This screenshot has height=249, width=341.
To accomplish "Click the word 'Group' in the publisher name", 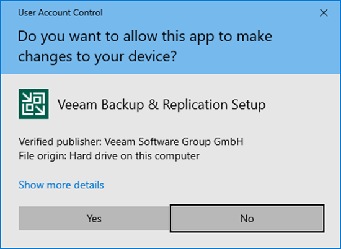I will (x=196, y=142).
